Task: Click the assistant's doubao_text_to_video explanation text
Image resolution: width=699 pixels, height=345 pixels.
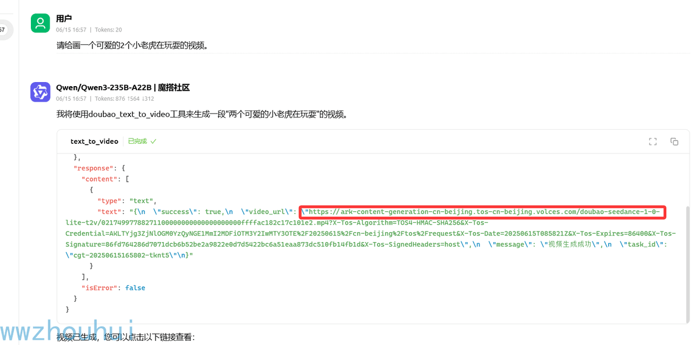Action: pyautogui.click(x=202, y=115)
